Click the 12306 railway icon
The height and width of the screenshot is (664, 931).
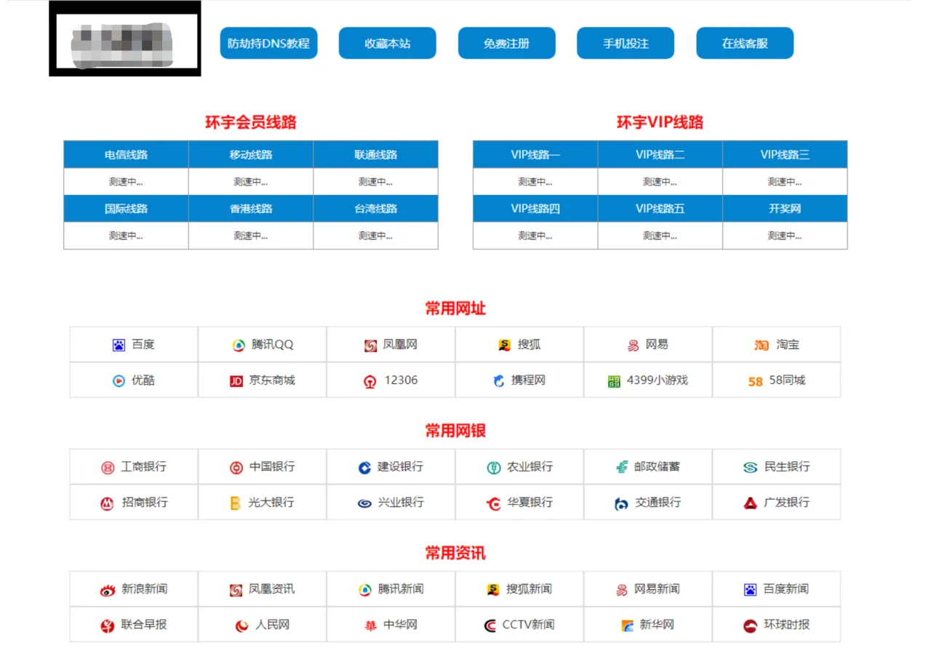tap(371, 381)
